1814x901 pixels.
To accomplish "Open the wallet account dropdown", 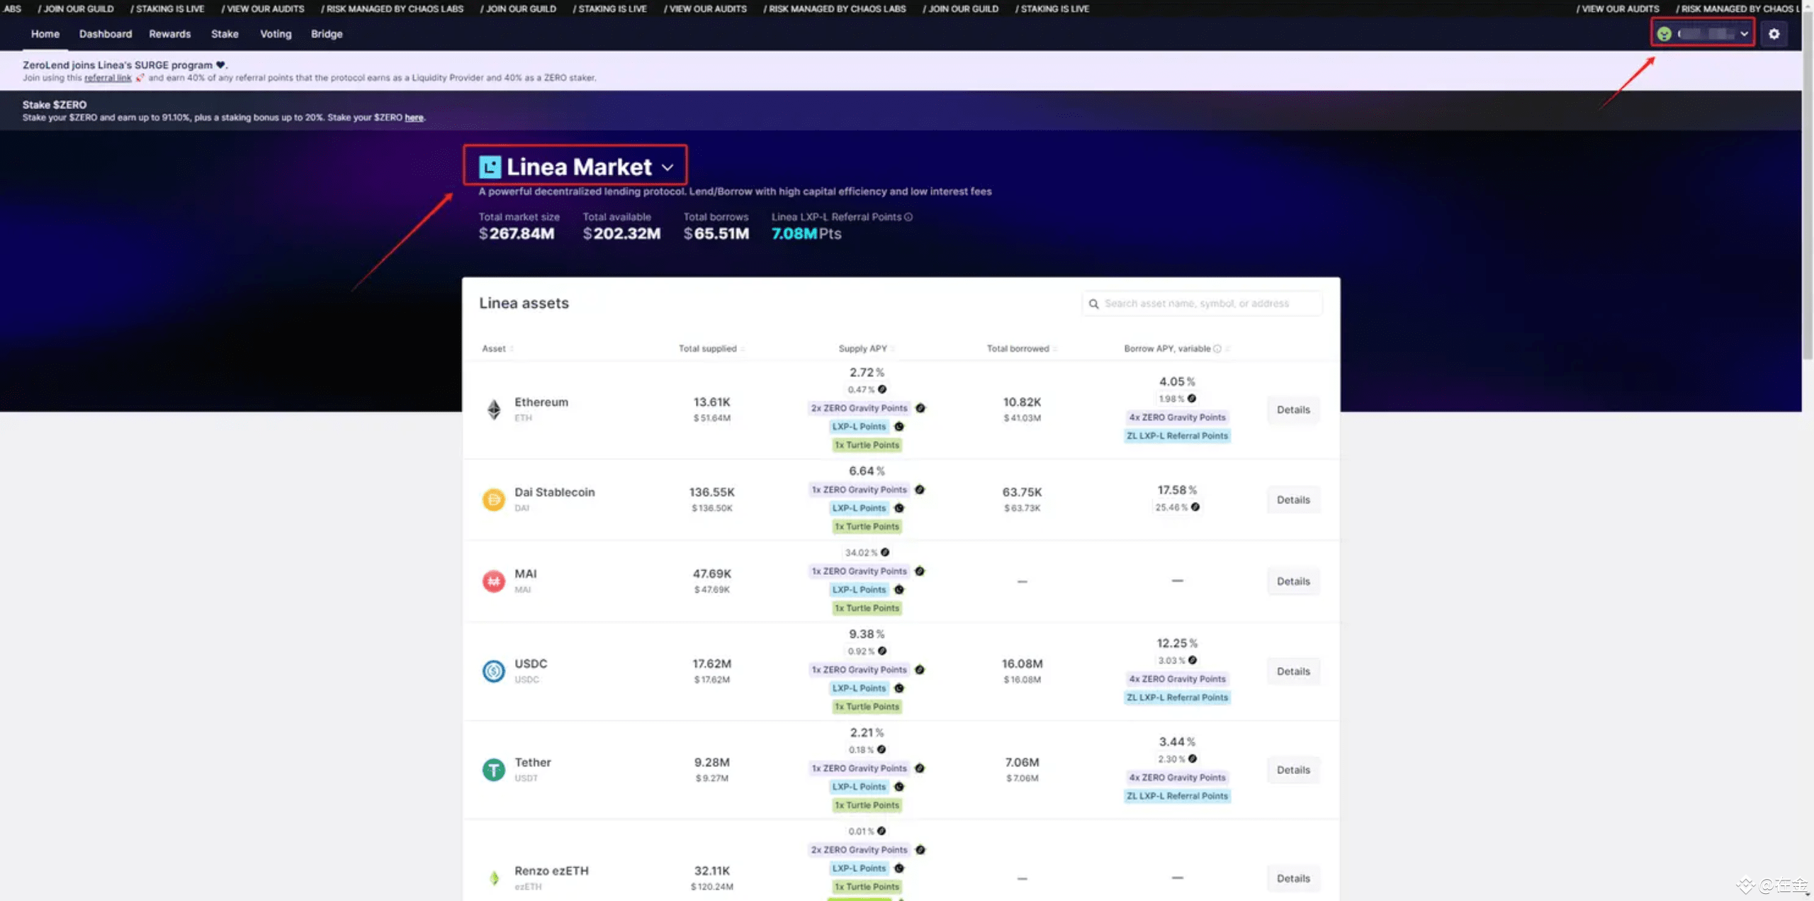I will point(1702,33).
